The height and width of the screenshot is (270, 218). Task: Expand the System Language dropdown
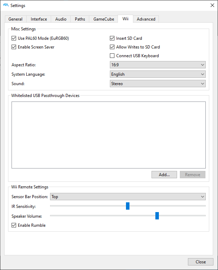(x=158, y=74)
